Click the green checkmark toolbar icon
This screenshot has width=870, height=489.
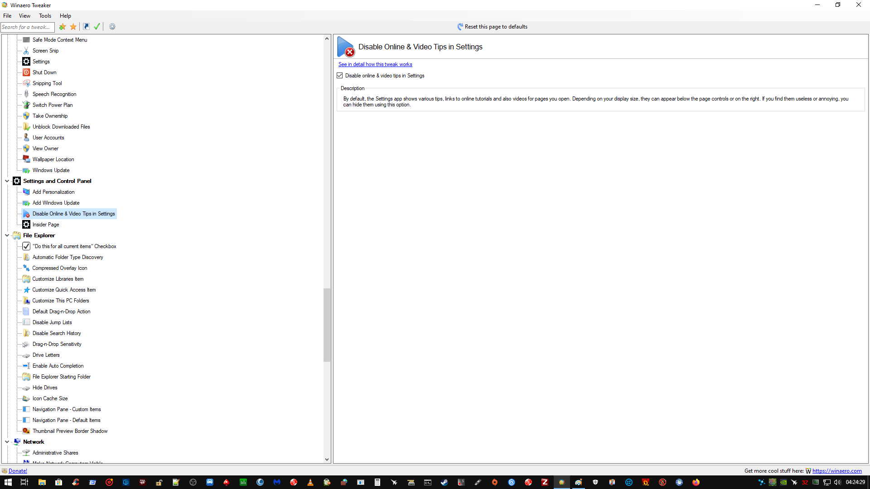pyautogui.click(x=97, y=27)
